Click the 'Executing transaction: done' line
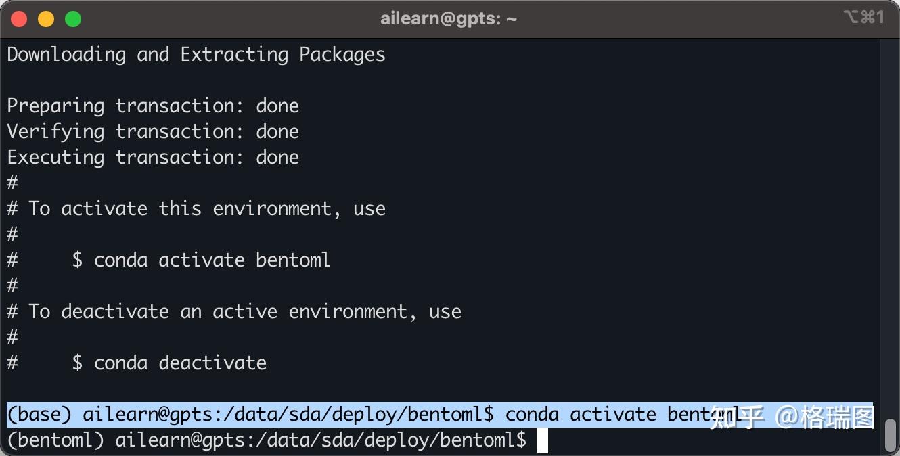The height and width of the screenshot is (456, 900). (x=153, y=158)
